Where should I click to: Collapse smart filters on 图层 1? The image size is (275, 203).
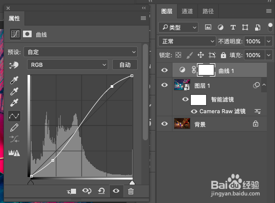point(264,85)
